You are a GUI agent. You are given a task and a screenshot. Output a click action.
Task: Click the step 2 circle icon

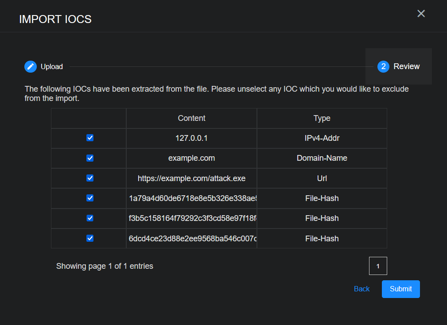point(383,66)
